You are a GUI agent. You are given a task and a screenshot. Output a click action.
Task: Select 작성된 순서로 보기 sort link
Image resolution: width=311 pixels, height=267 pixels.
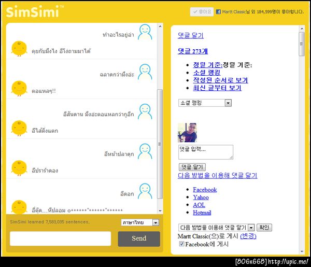coord(220,80)
